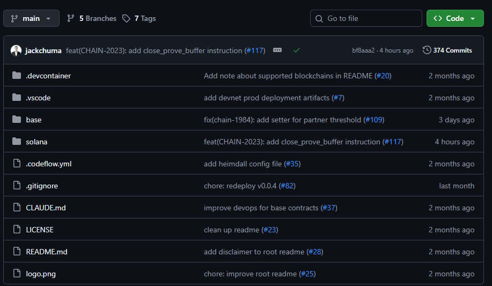Screen dimensions: 492x286
Task: Open pull request #28 link
Action: [x=315, y=252]
